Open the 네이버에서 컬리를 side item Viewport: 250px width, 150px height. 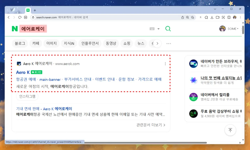215,97
